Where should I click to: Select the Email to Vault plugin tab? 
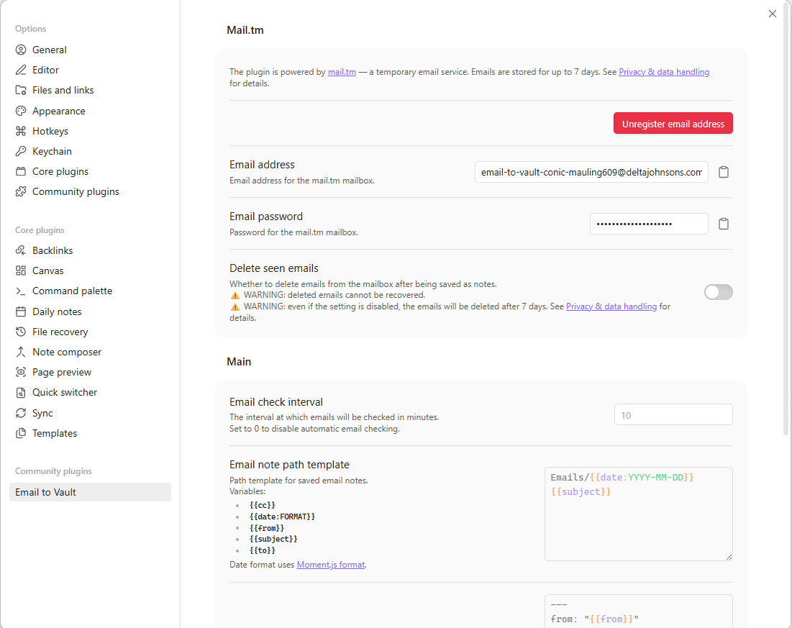(x=90, y=492)
